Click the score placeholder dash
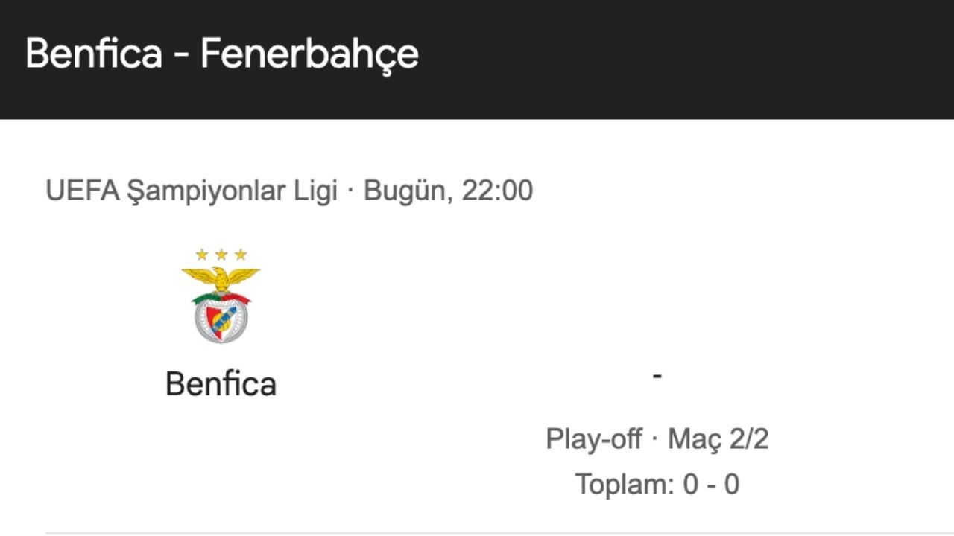The image size is (954, 536). coord(657,376)
